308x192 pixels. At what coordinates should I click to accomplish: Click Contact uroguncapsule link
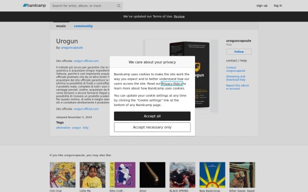point(236,69)
